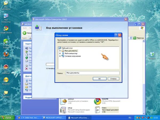Click the green Back arrow in the Explorer window

(24, 33)
